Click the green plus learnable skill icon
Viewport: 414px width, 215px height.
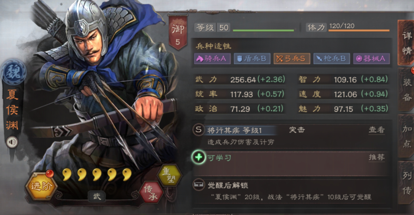[x=199, y=157]
